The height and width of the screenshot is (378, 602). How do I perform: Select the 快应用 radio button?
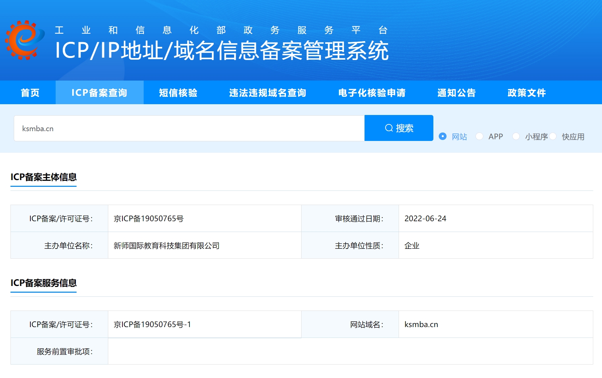tap(553, 136)
